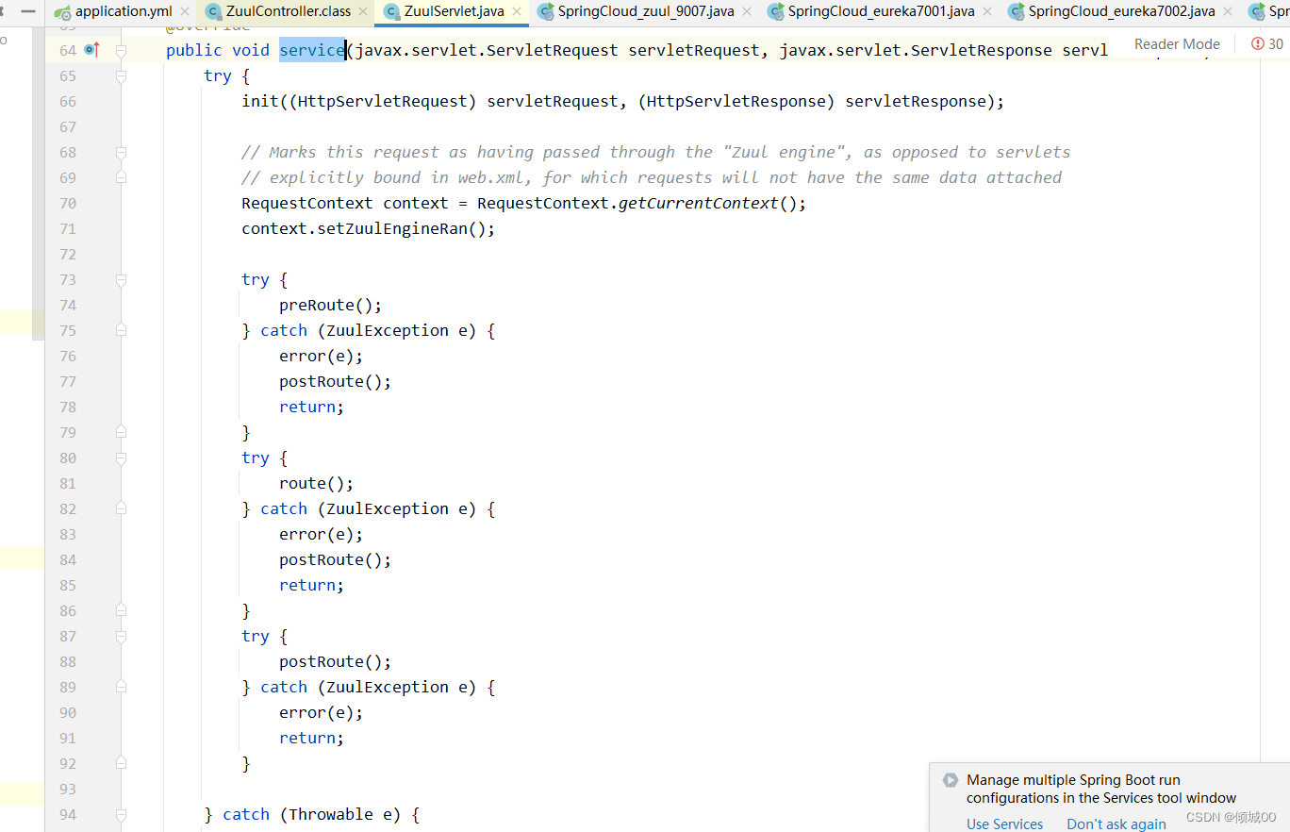The width and height of the screenshot is (1290, 832).
Task: Switch to the application.yml tab
Action: coord(124,12)
